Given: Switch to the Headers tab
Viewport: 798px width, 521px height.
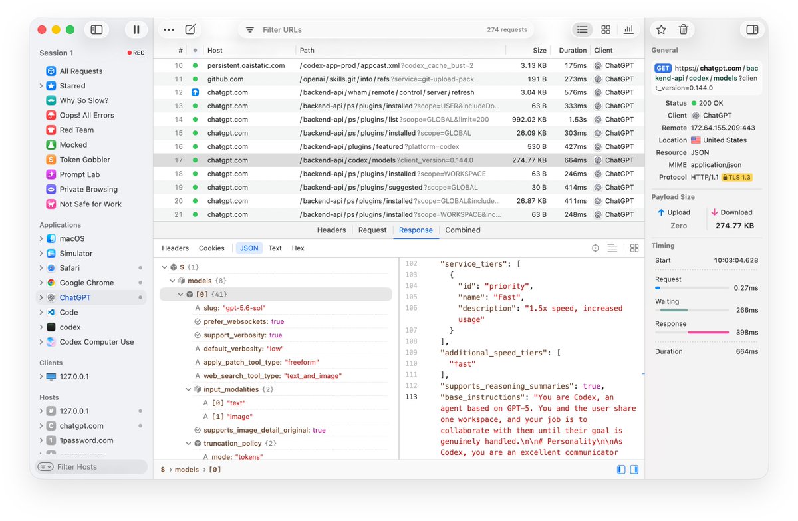Looking at the screenshot, I should tap(331, 230).
